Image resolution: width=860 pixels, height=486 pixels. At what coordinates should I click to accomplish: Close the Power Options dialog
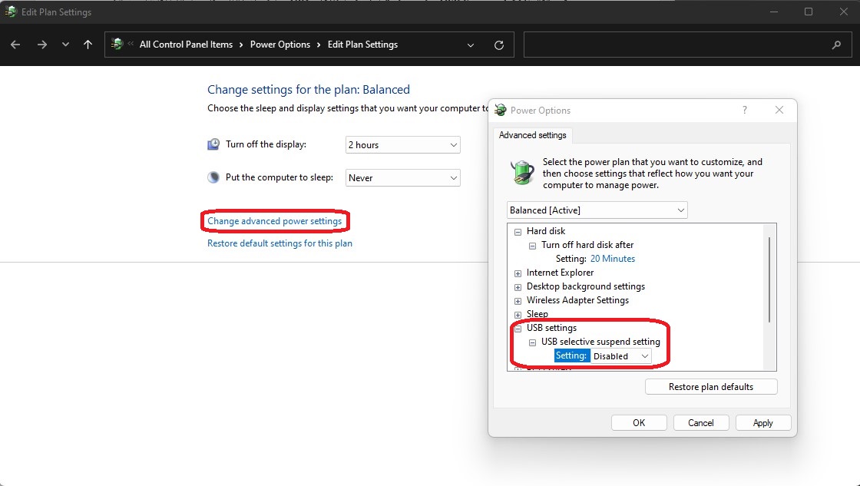[779, 111]
